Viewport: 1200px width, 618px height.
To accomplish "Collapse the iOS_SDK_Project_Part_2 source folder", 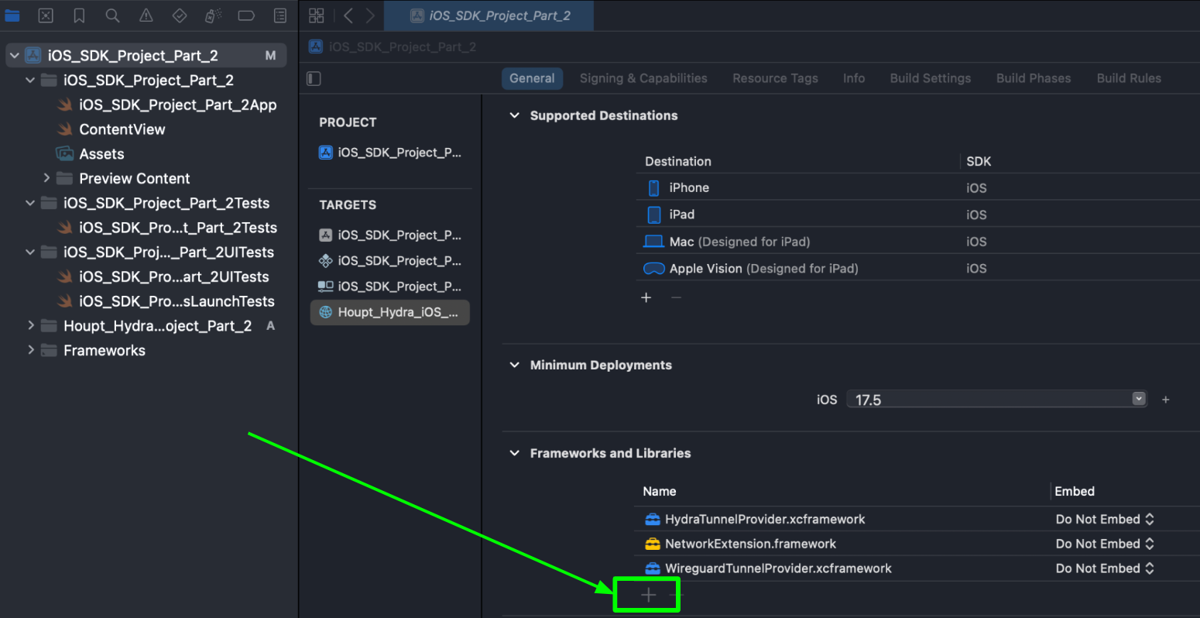I will [x=30, y=81].
